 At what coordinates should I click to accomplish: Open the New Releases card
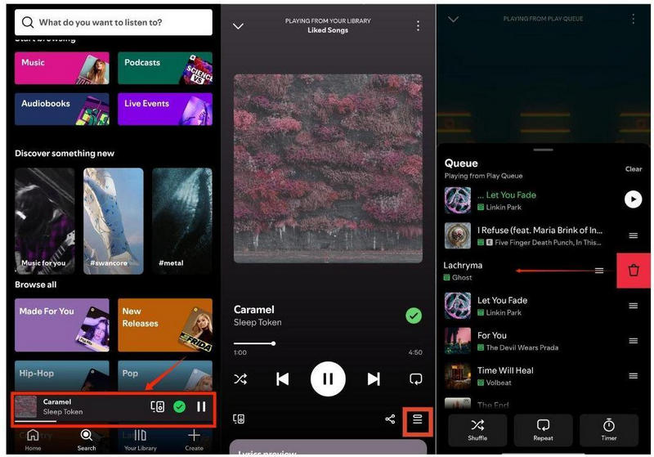click(165, 325)
